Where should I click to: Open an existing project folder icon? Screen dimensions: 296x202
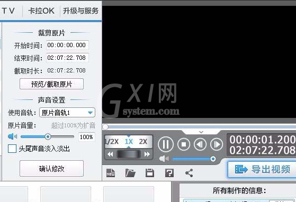pyautogui.click(x=130, y=173)
